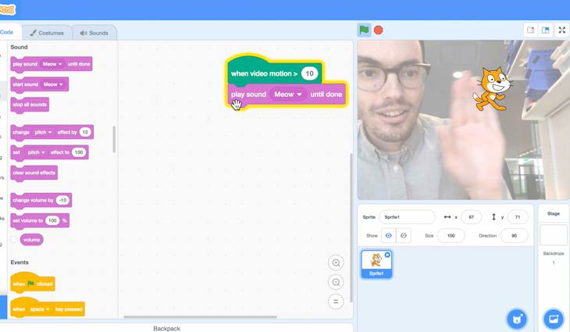Open pitch dropdown in change effect block
The height and width of the screenshot is (332, 570).
pos(43,132)
